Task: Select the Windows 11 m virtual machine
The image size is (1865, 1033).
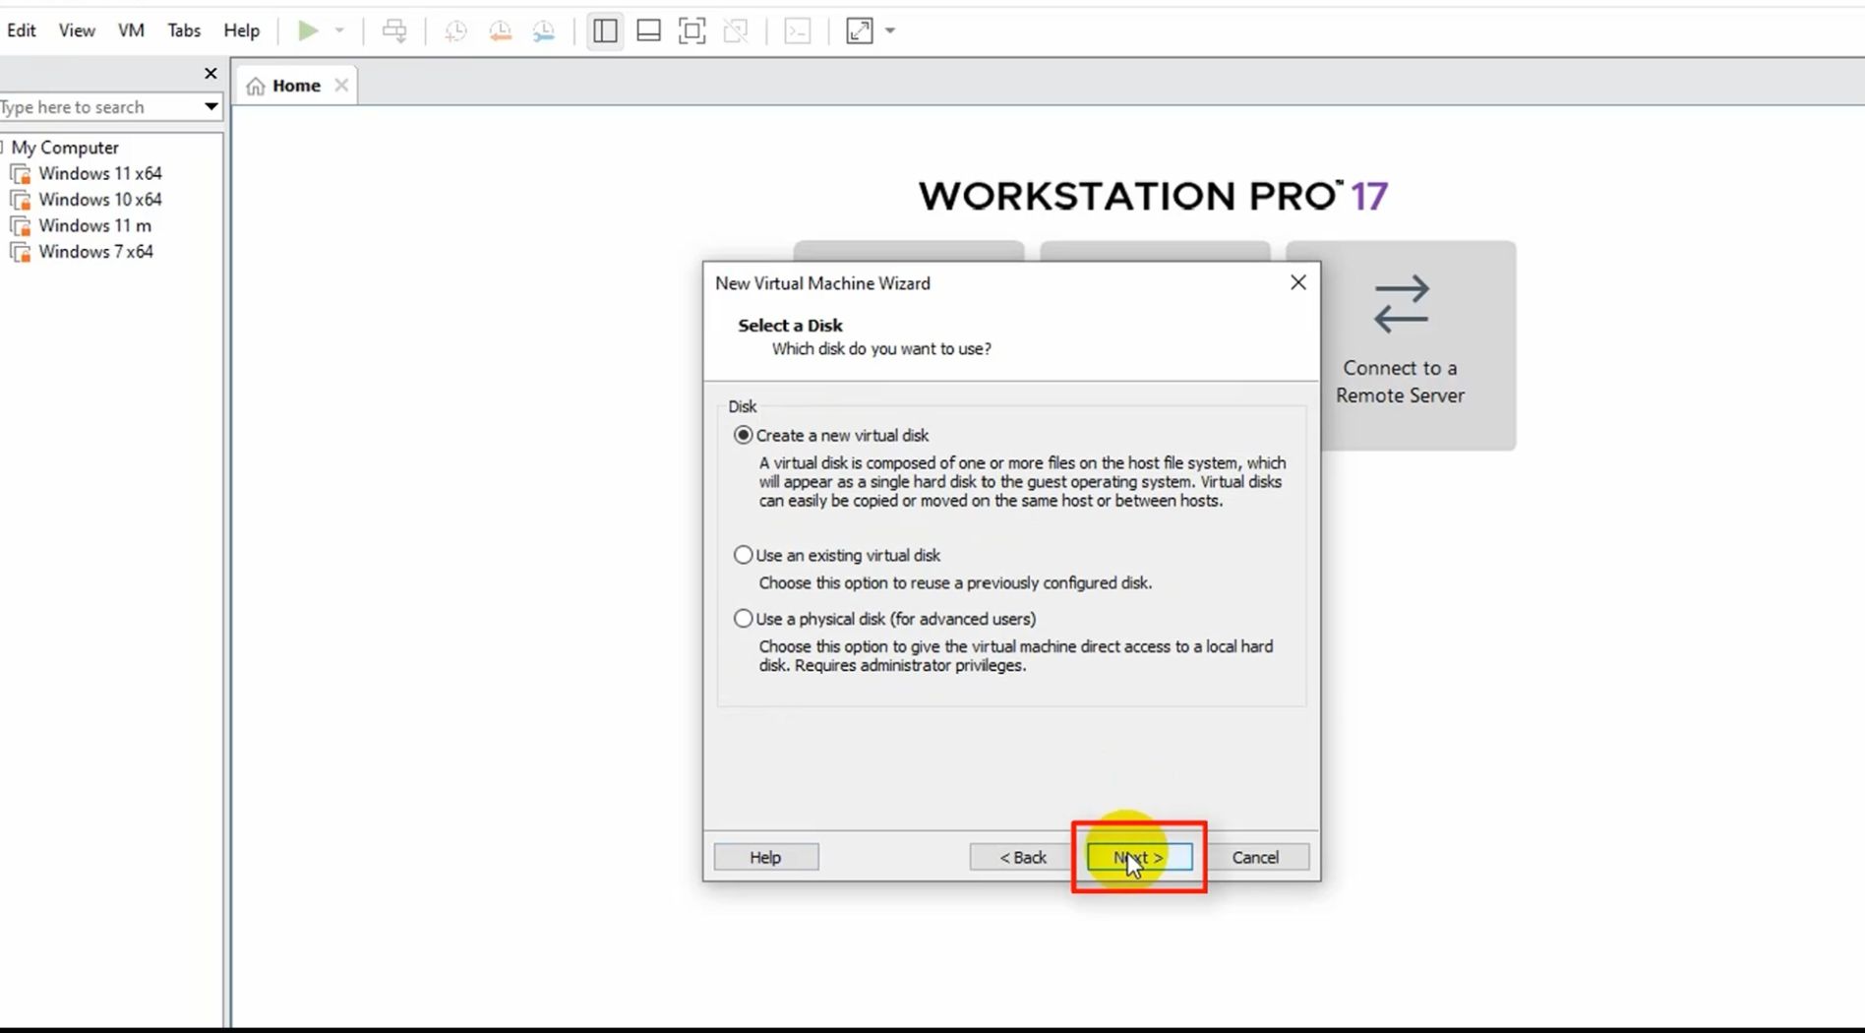Action: point(94,225)
